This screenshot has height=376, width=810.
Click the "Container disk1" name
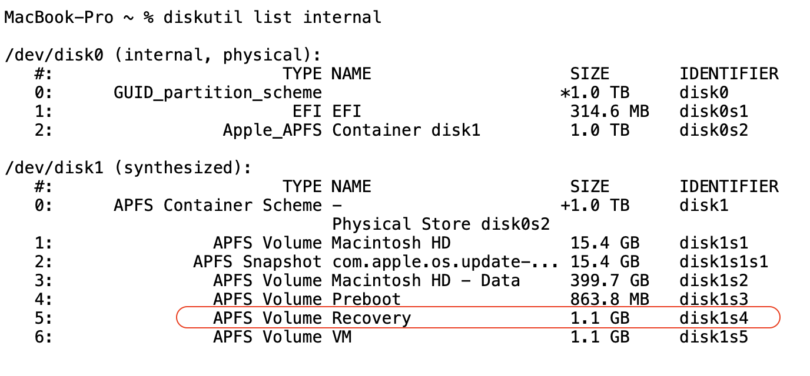pyautogui.click(x=406, y=130)
